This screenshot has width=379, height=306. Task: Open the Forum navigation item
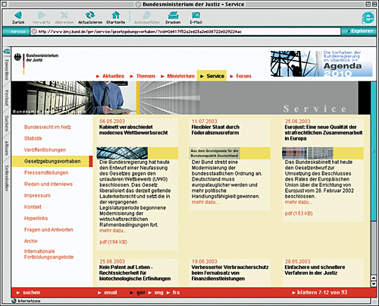[240, 76]
